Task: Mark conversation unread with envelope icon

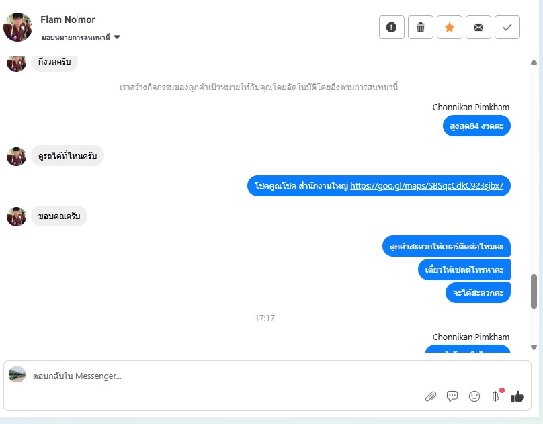Action: click(478, 27)
